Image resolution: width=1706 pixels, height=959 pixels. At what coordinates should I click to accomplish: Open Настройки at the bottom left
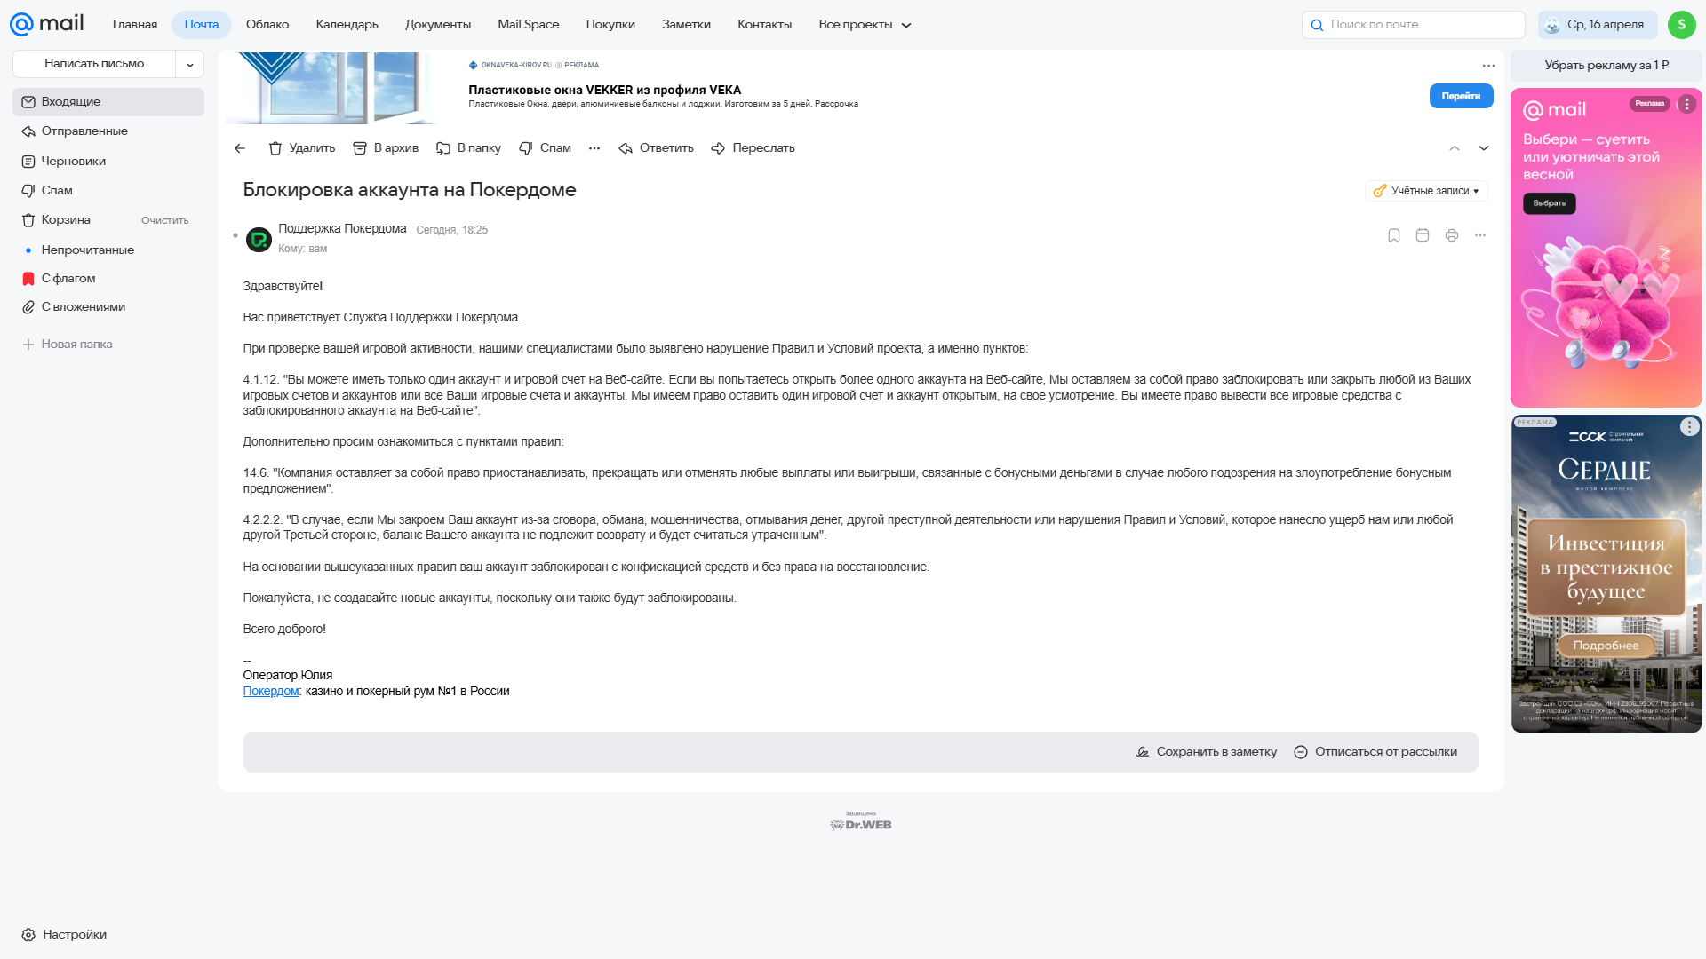tap(64, 935)
